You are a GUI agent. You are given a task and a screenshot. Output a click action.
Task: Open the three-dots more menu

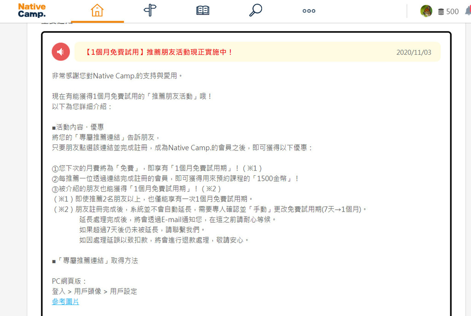(309, 11)
